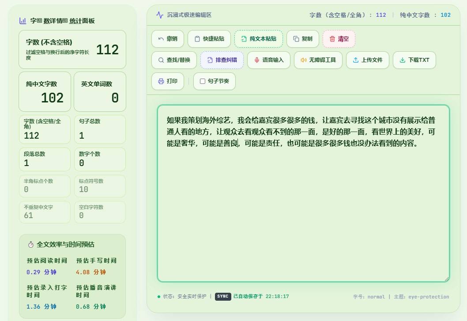
Task: Click the resize handle at textarea corner
Action: (x=446, y=279)
